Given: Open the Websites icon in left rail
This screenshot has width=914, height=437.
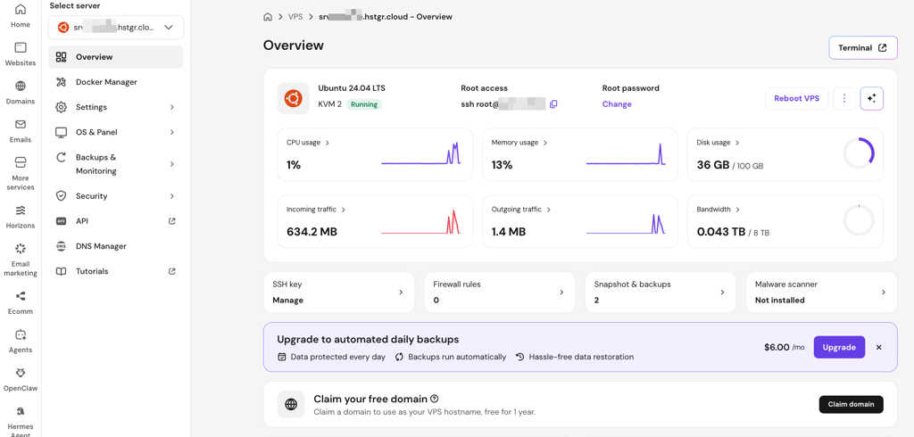Looking at the screenshot, I should [x=21, y=48].
